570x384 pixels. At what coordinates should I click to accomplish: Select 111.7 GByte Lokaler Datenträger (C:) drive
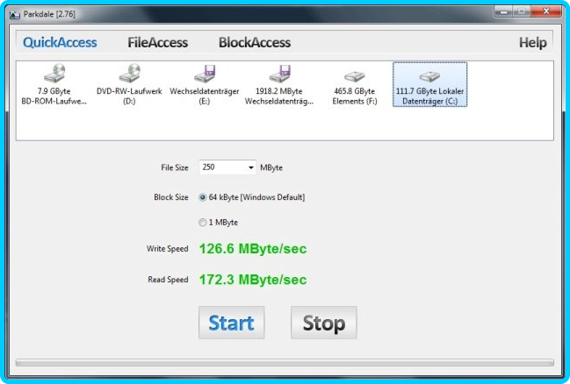[429, 84]
